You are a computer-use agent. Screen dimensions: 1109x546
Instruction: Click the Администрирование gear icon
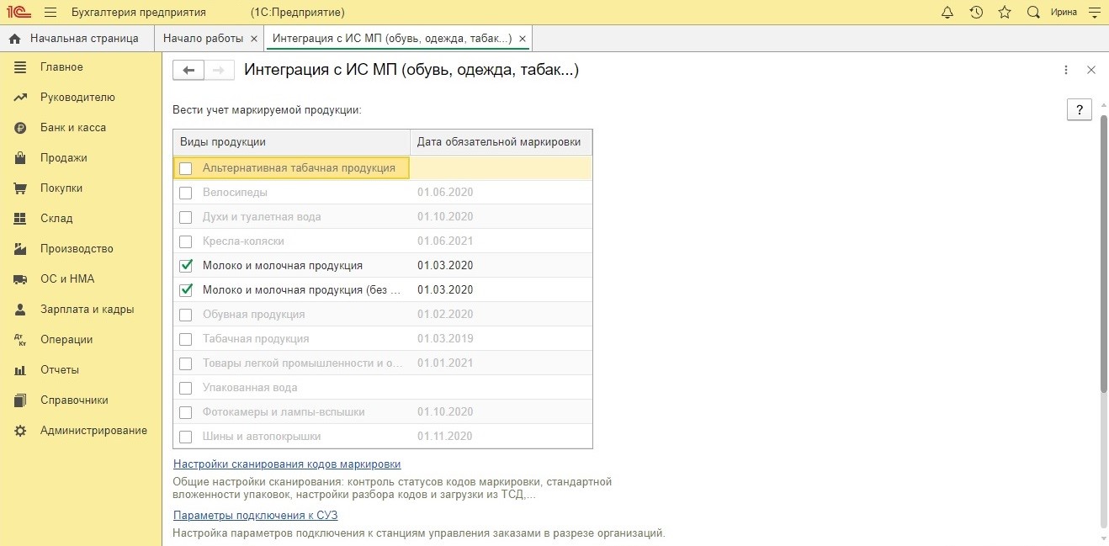(x=21, y=431)
